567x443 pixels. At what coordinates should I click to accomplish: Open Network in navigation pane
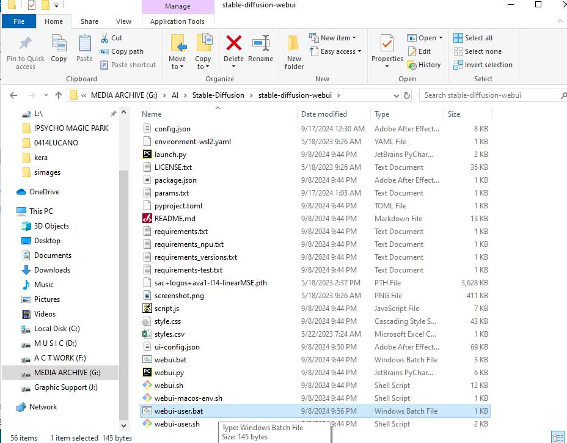point(43,407)
